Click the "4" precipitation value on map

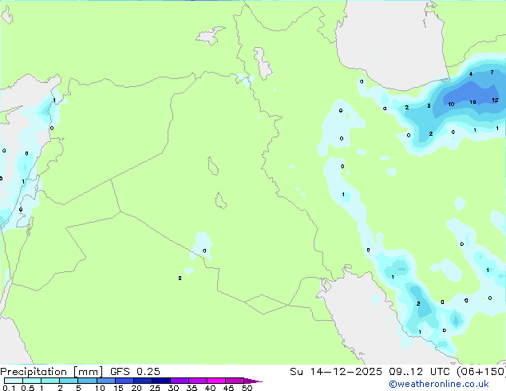point(471,74)
